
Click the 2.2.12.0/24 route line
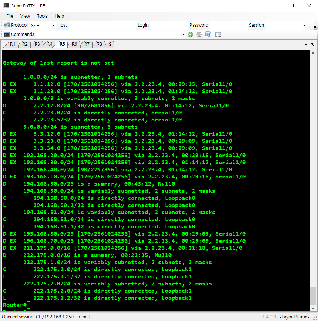[x=116, y=106]
